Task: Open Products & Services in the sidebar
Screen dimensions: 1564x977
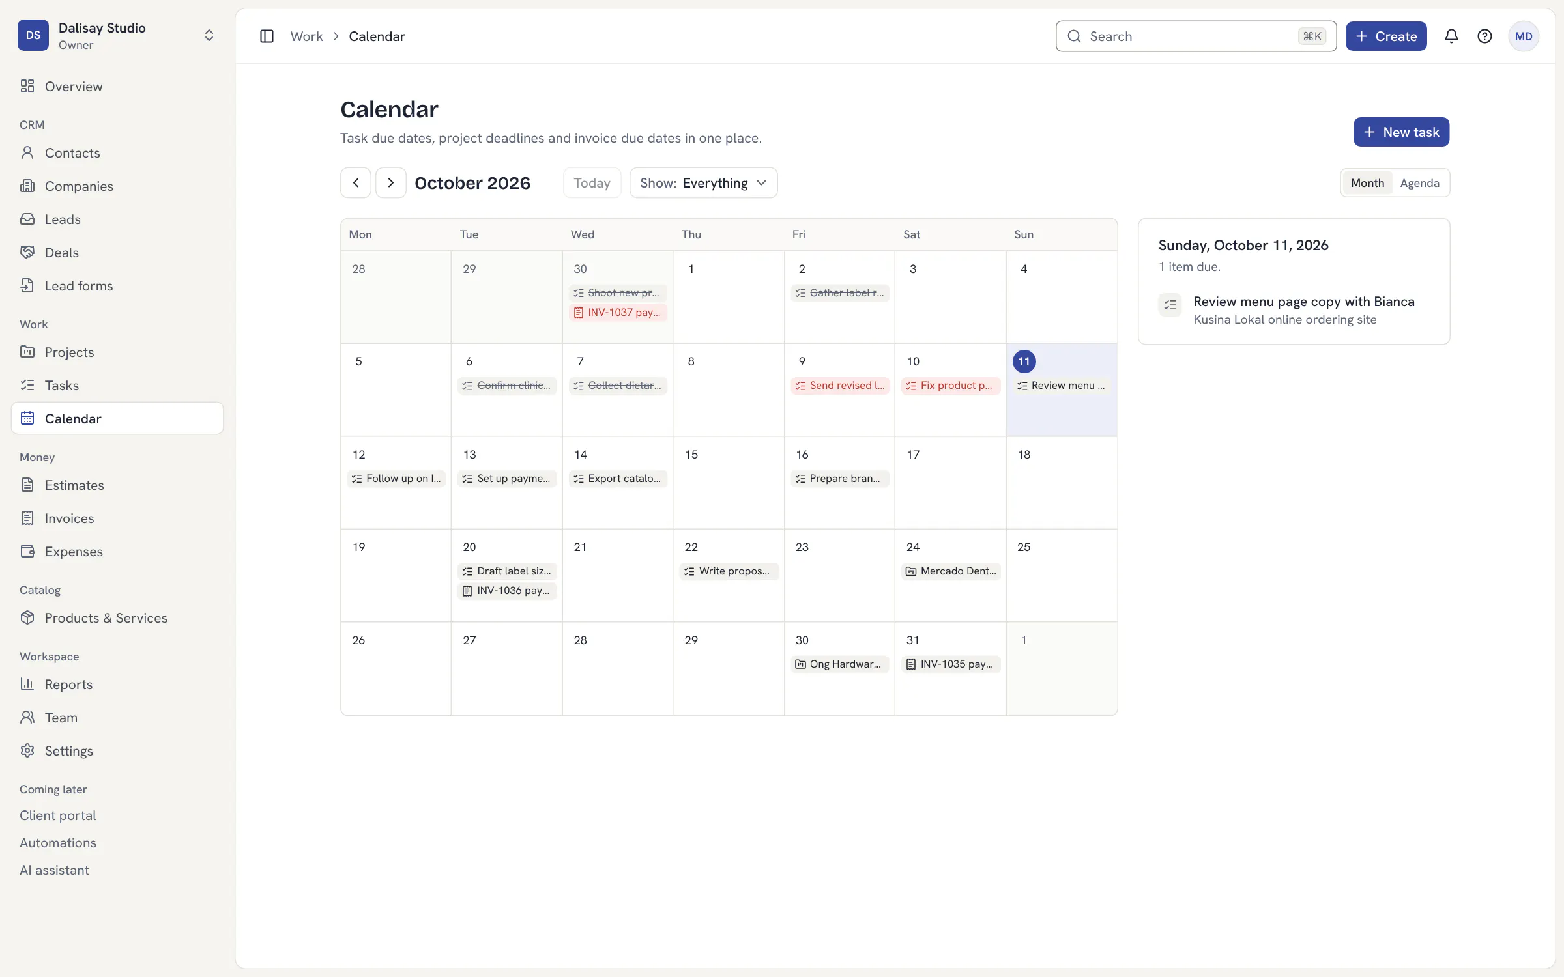Action: coord(117,618)
